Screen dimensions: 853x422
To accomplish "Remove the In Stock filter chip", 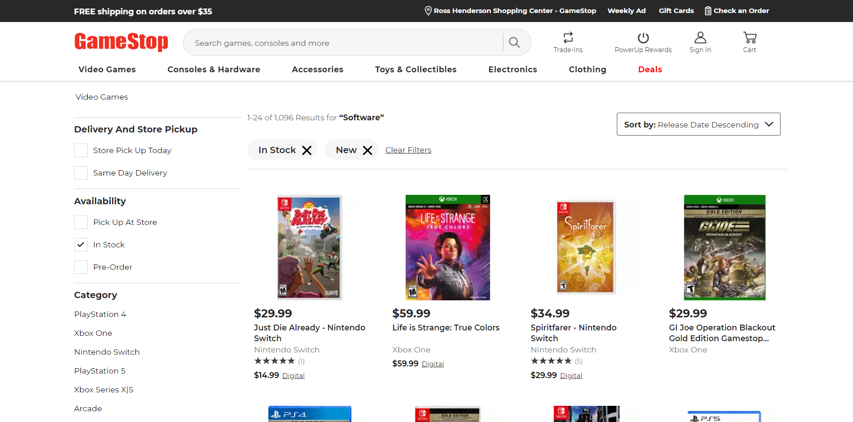I will (307, 150).
